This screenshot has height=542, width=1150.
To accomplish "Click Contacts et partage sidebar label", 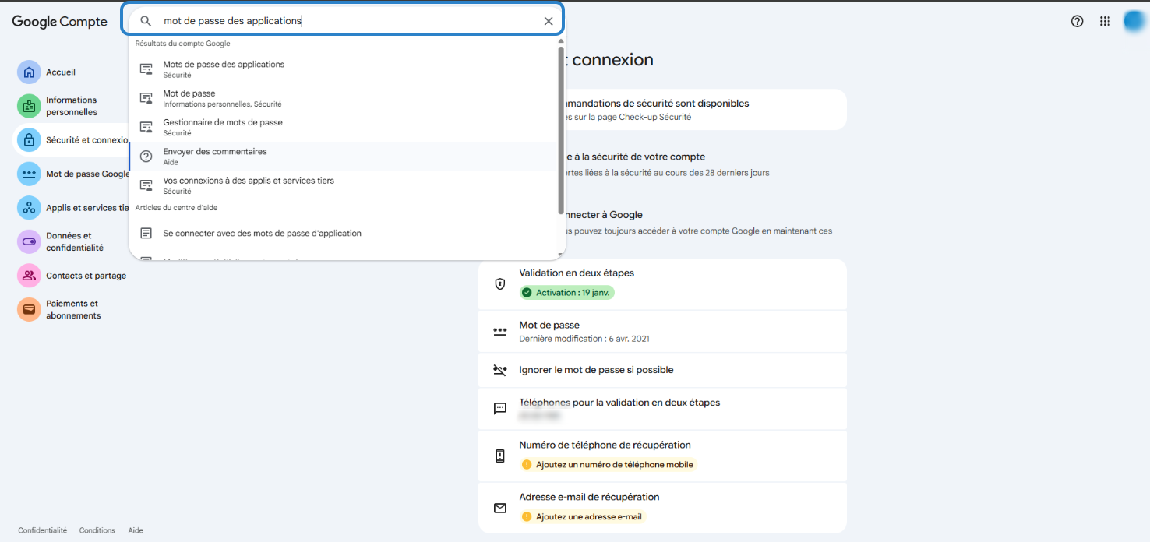I will coord(86,276).
